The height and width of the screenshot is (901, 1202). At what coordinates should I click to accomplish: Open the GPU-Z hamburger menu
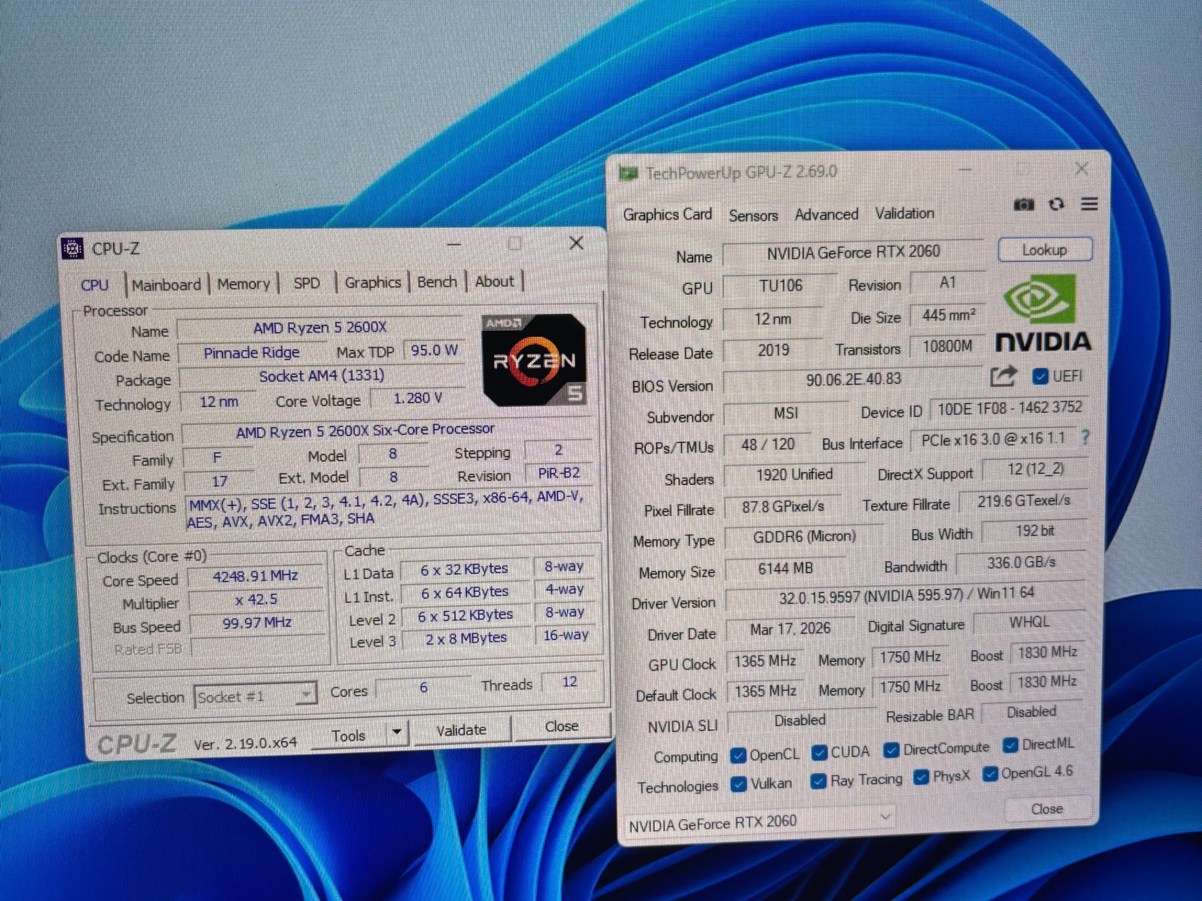pos(1090,204)
